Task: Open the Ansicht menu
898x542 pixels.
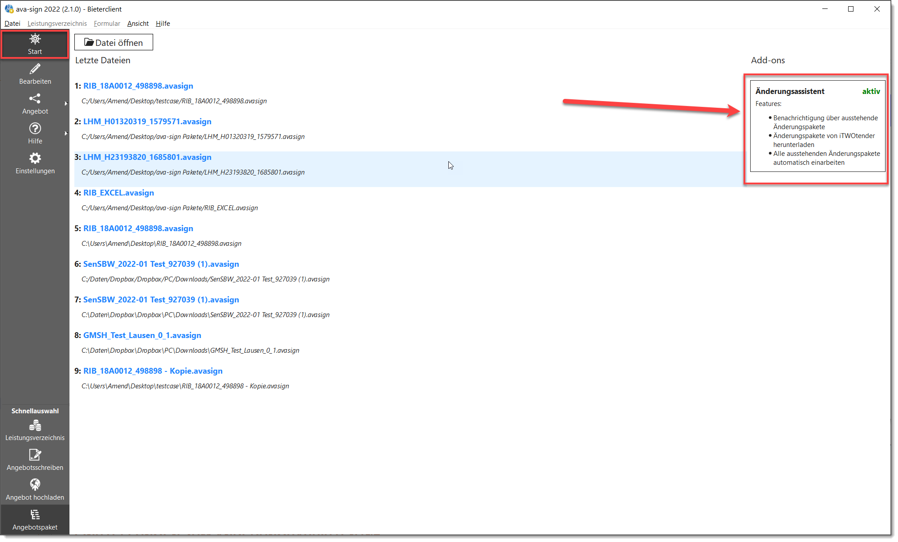Action: point(138,24)
